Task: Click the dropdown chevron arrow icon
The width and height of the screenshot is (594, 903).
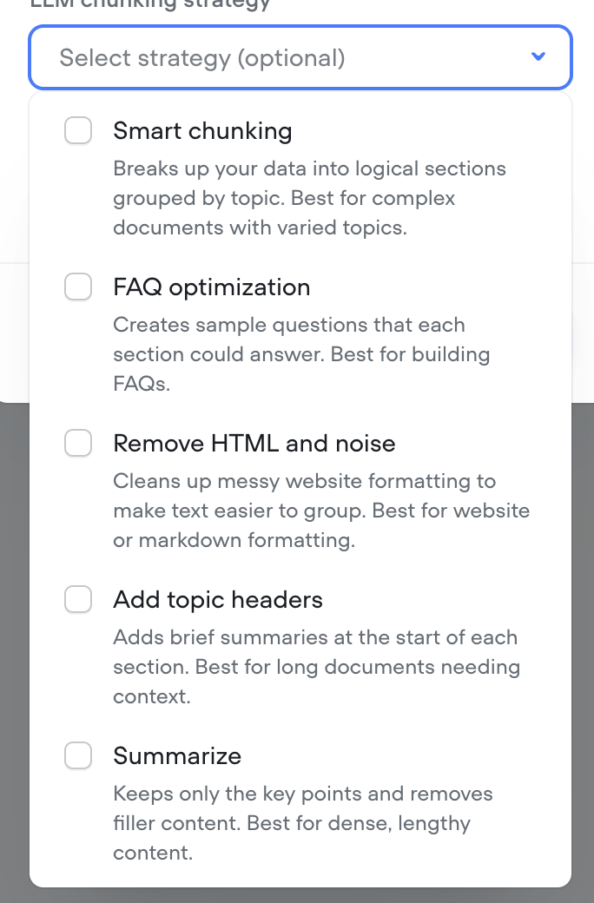Action: point(538,56)
